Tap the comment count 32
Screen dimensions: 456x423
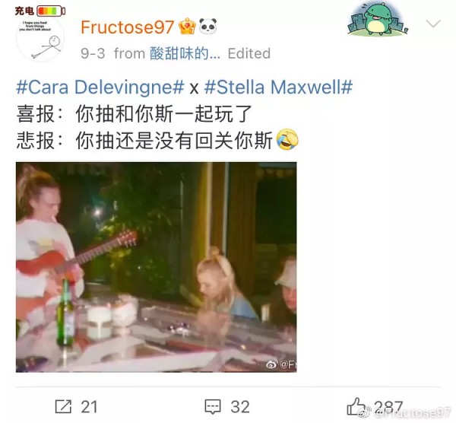[x=240, y=407]
